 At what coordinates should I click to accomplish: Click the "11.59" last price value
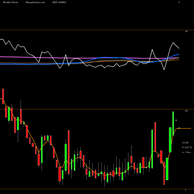(185, 143)
